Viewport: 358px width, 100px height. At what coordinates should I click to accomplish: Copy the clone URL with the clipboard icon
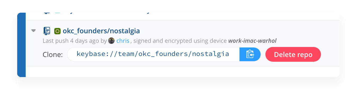click(250, 54)
